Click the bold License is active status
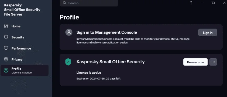Screen dimensions: 227x97 coord(89,72)
